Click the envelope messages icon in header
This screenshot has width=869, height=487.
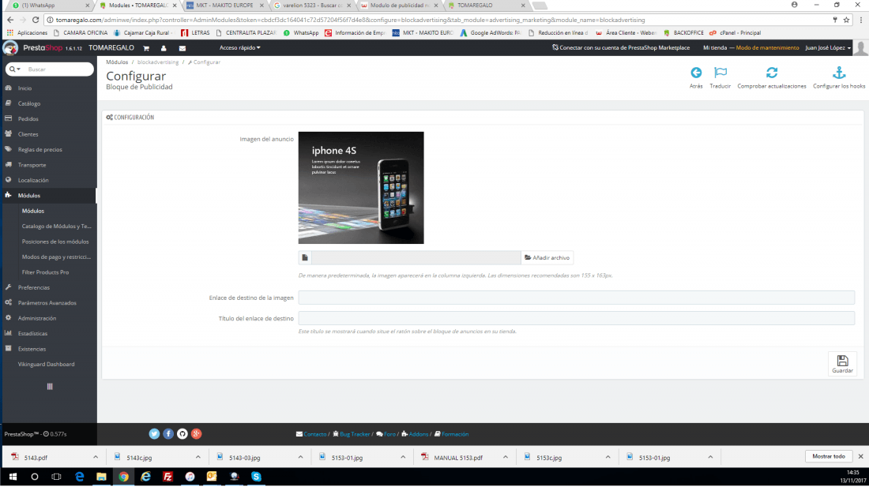182,48
